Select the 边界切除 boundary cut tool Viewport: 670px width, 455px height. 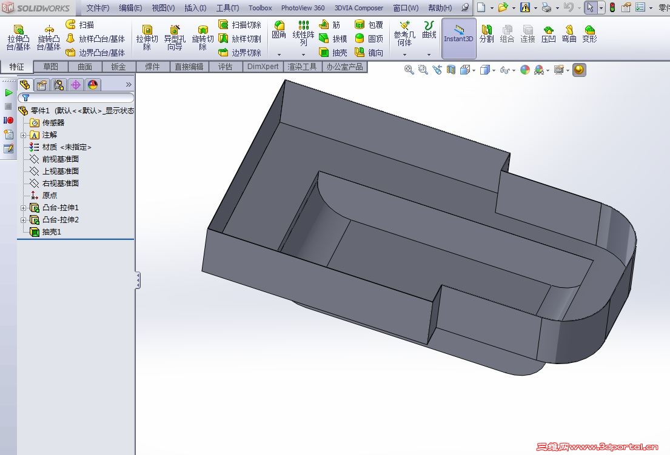click(240, 53)
